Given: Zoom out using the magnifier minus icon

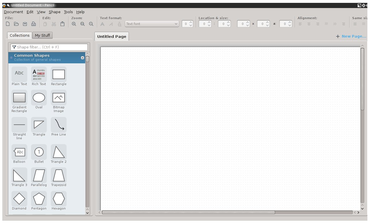Looking at the screenshot, I should pyautogui.click(x=91, y=24).
